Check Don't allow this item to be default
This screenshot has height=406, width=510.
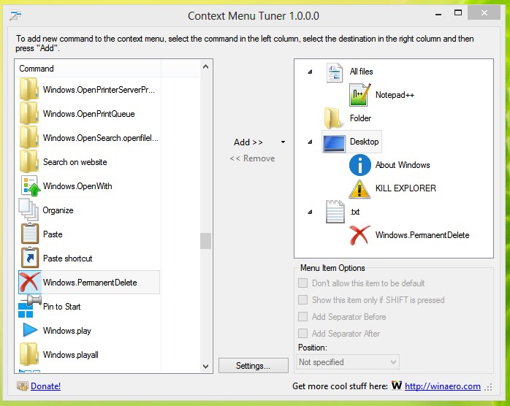coord(302,283)
